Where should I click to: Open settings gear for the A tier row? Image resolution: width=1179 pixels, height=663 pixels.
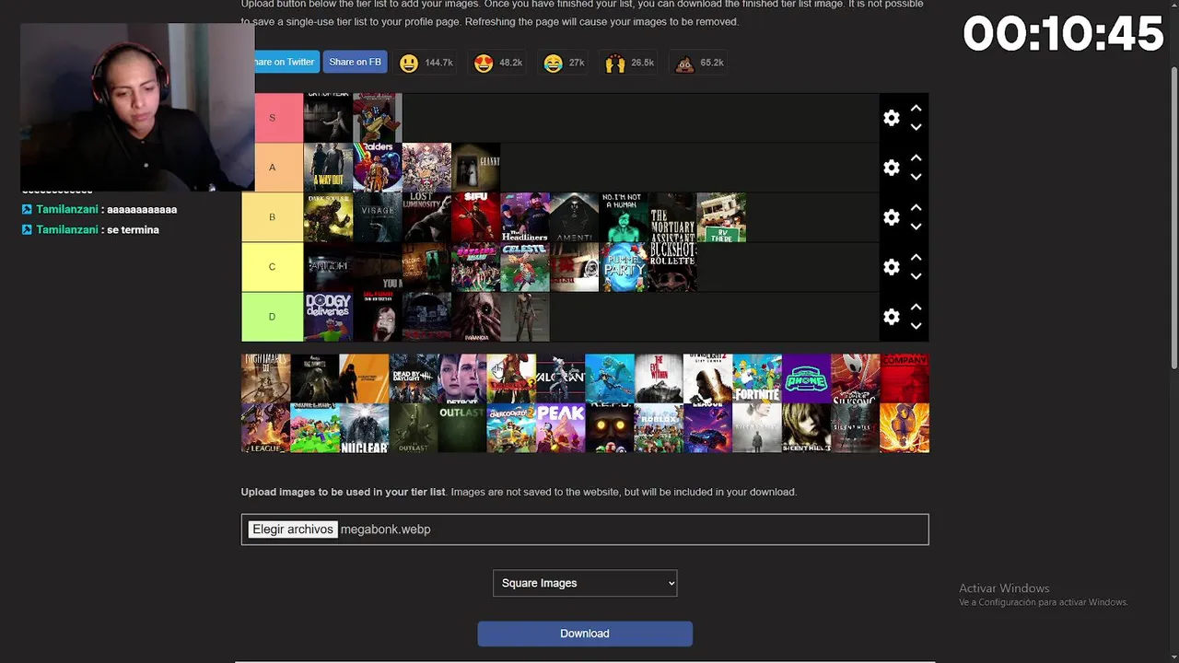(x=891, y=168)
